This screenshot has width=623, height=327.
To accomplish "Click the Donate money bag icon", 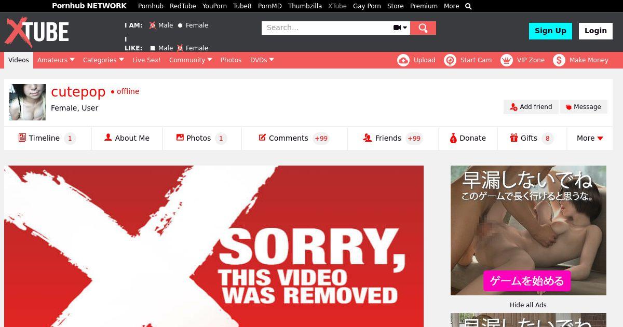I will tap(453, 138).
